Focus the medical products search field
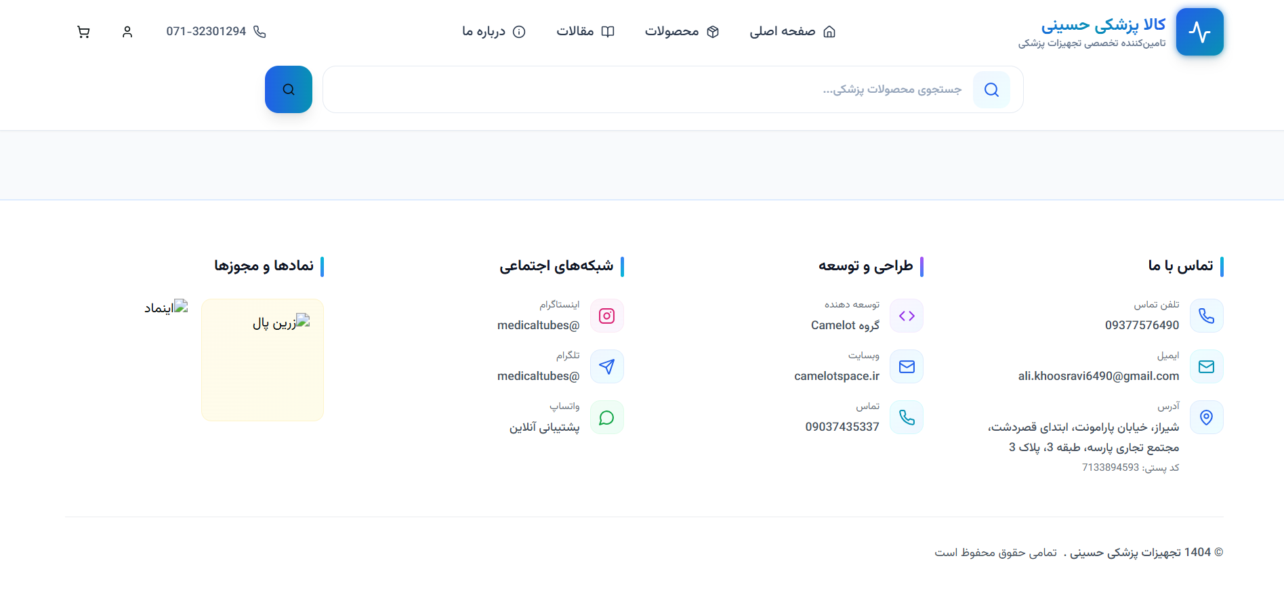This screenshot has width=1284, height=615. click(x=673, y=89)
